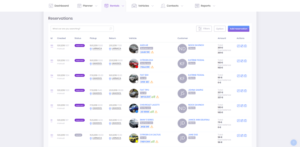
Task: Edit the Fiat Tipo reservation via pencil icon
Action: (x=242, y=91)
